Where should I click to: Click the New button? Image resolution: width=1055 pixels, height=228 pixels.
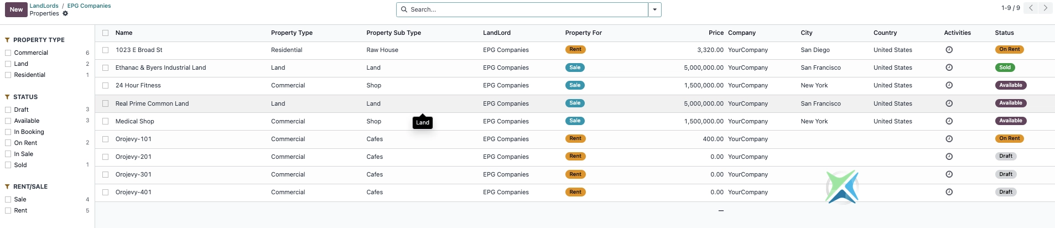click(16, 9)
